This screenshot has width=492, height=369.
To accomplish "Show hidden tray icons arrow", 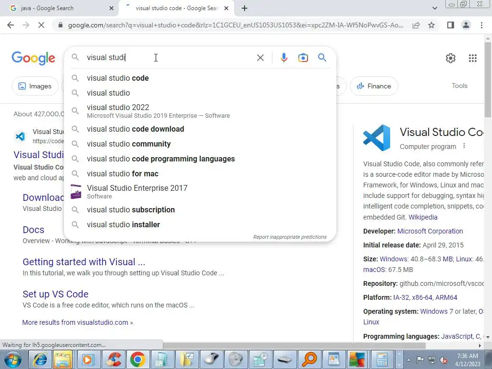I will (x=408, y=360).
